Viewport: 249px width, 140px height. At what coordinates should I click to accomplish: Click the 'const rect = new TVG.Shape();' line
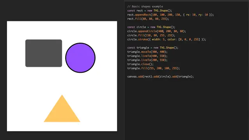click(149, 10)
